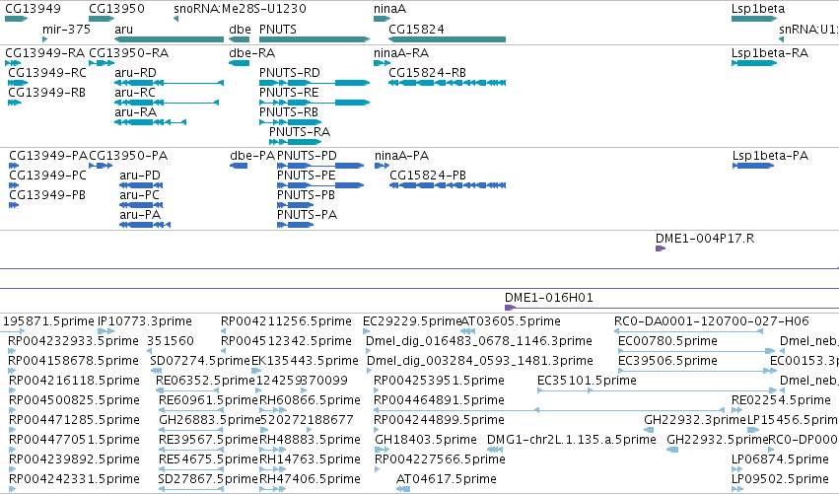Screen dimensions: 839x494
Task: Click the AT03605.5prime EST label
Action: pyautogui.click(x=511, y=321)
